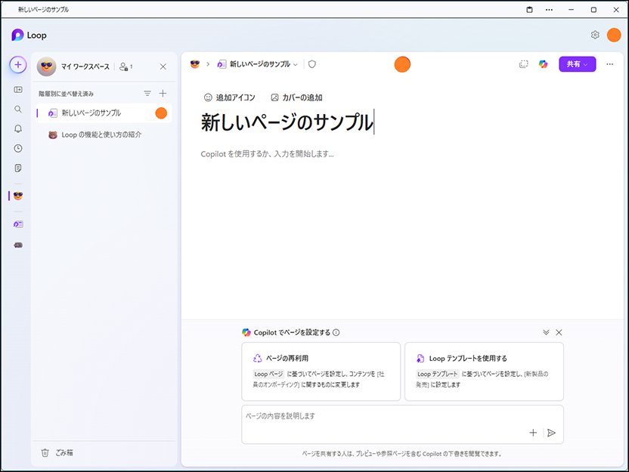Click the Copilot を使用するか placeholder body
Viewport: 629px width, 472px height.
(x=267, y=154)
